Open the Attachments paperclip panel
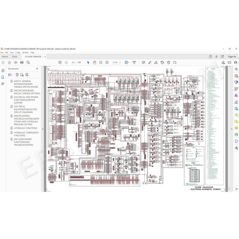 (x=3, y=84)
